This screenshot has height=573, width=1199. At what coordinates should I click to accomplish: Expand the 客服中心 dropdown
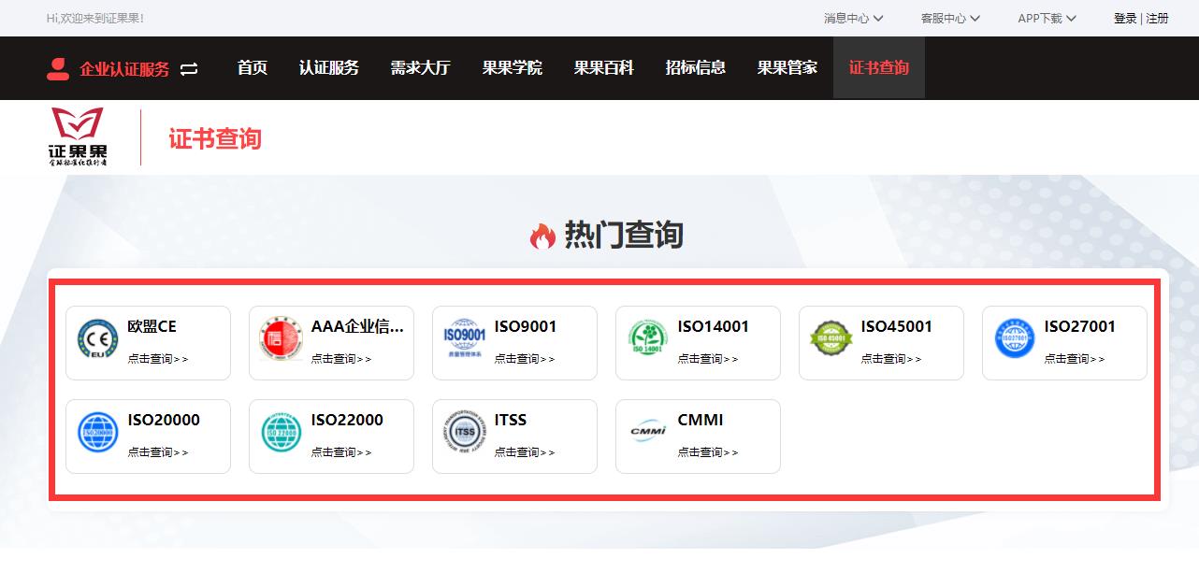(950, 19)
